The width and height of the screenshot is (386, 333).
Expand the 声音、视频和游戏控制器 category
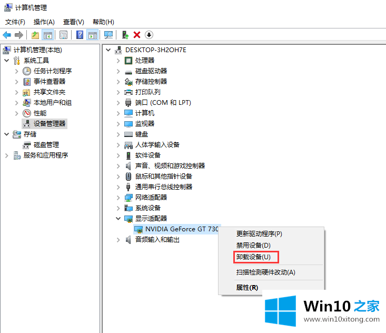click(118, 166)
